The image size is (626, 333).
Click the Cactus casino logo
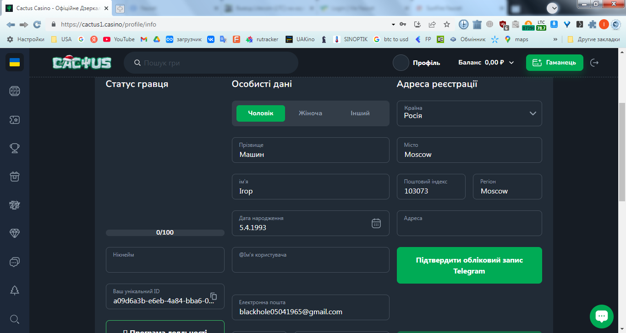click(82, 62)
